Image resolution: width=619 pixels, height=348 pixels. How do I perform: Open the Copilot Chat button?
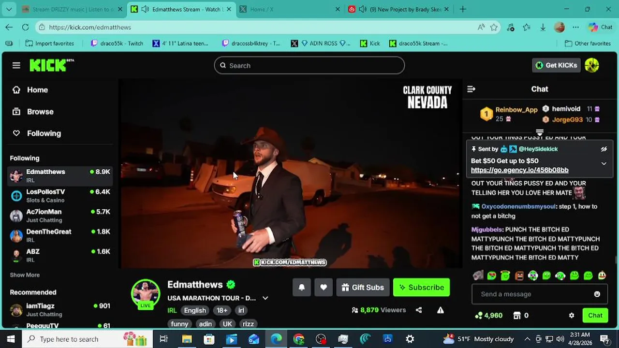600,28
